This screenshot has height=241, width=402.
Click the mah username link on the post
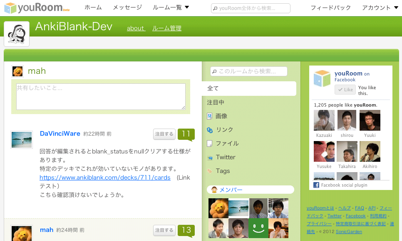(x=47, y=230)
